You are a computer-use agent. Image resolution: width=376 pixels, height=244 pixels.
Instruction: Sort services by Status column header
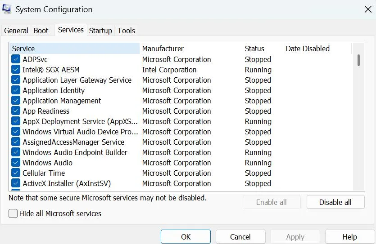click(x=262, y=49)
